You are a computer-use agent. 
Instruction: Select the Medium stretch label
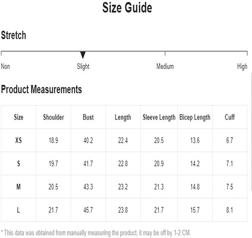click(x=165, y=66)
